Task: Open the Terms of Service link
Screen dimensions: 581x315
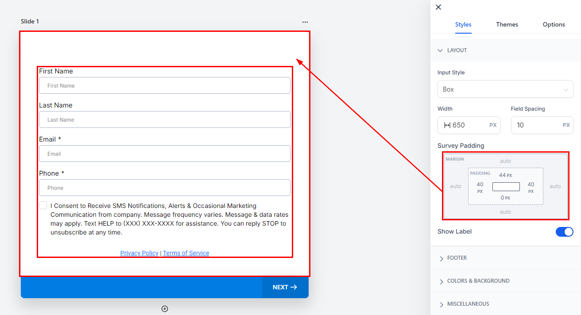Action: [186, 253]
